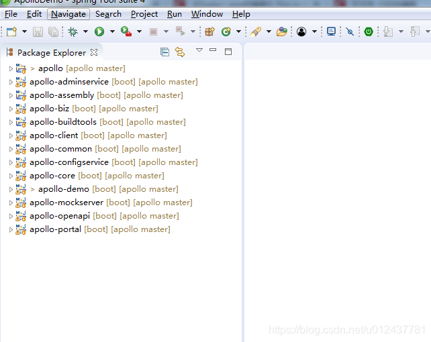Screen dimensions: 431x342
Task: Expand the apollo project node
Action: (11, 68)
